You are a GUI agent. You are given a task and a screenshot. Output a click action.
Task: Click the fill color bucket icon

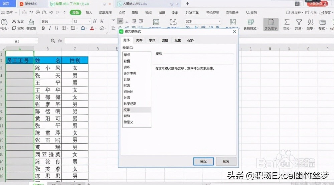pyautogui.click(x=83, y=28)
